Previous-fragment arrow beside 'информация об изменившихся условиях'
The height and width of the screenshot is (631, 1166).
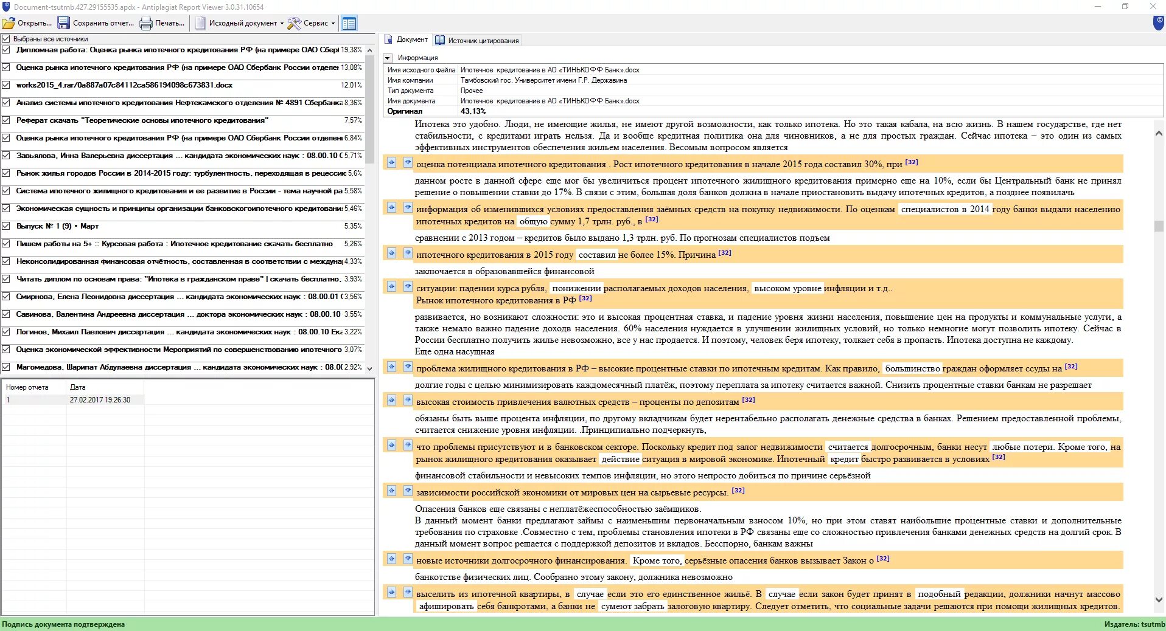[392, 207]
